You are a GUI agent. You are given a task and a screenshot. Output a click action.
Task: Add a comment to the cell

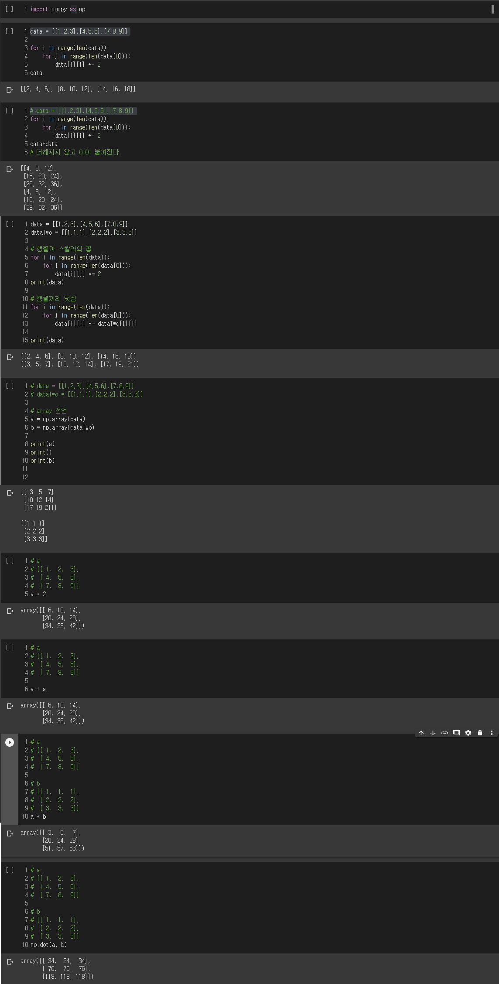point(456,733)
